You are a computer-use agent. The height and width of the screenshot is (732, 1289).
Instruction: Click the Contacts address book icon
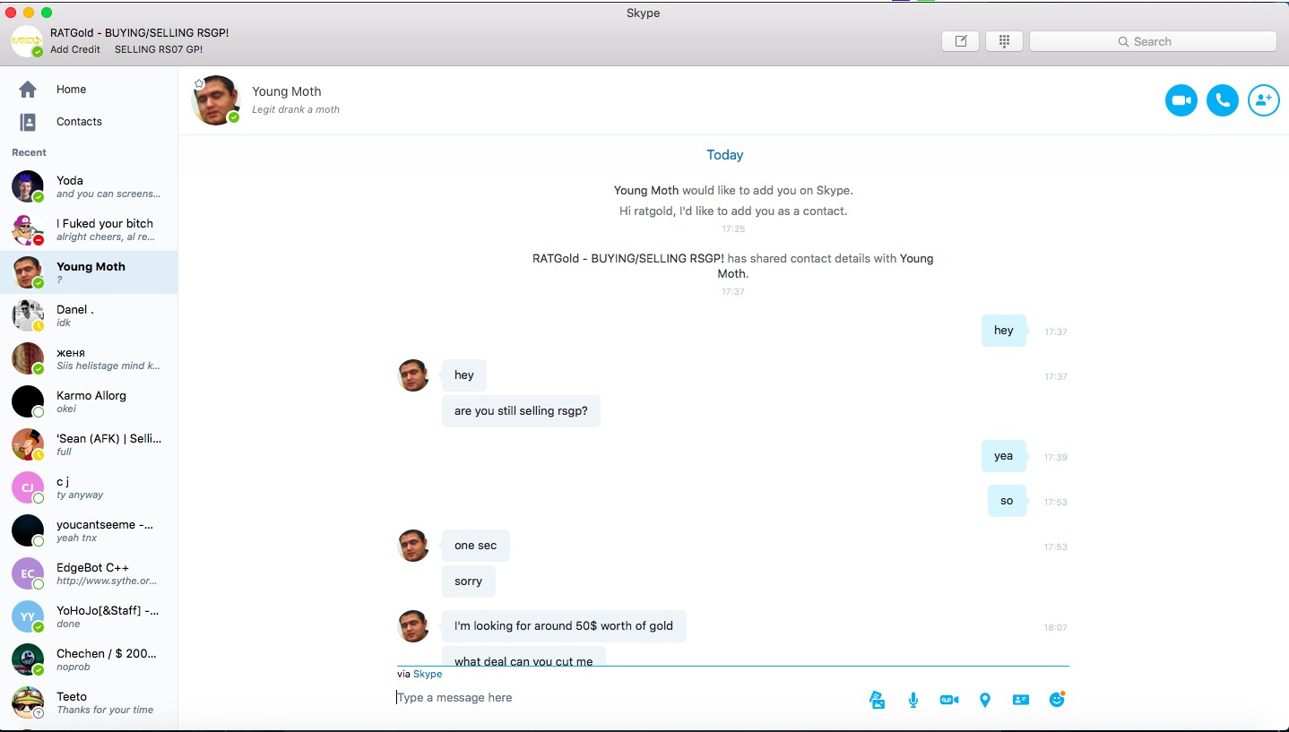click(x=28, y=122)
